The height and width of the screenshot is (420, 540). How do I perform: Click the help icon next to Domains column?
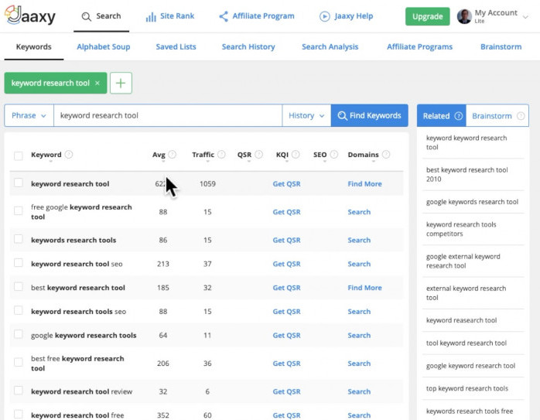coord(386,154)
